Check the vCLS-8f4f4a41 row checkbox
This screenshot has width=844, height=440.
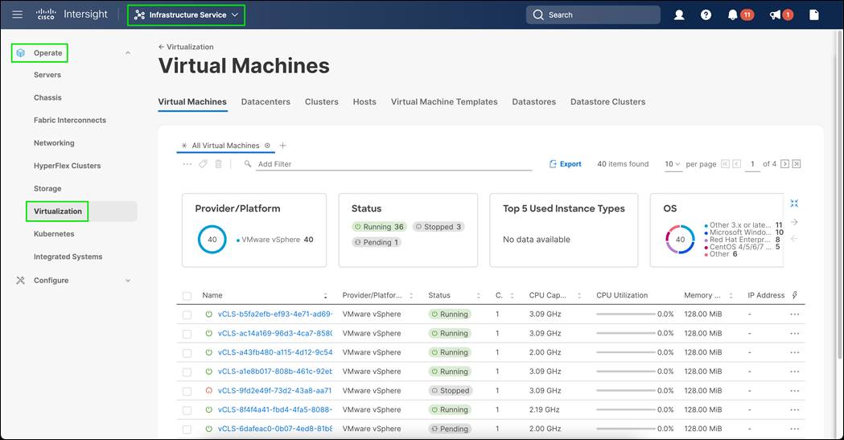click(x=187, y=410)
